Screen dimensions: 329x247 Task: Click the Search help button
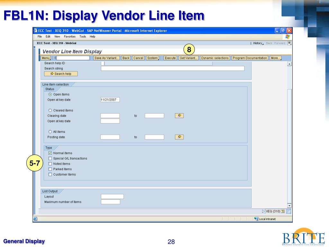coord(61,74)
